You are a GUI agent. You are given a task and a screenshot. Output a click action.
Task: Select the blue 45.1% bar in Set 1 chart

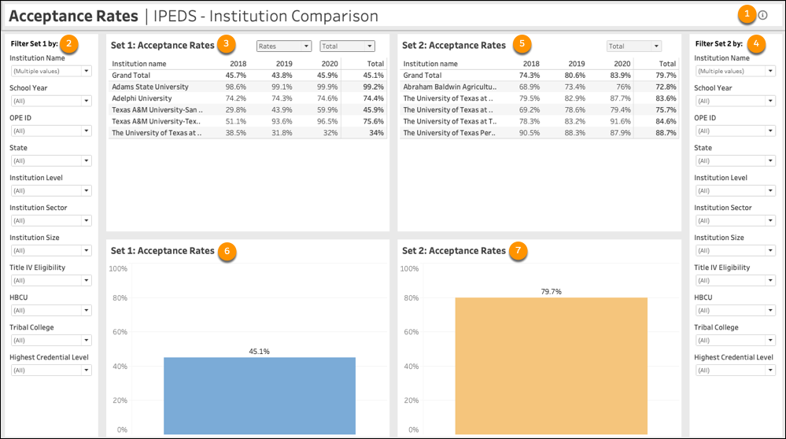click(x=260, y=396)
